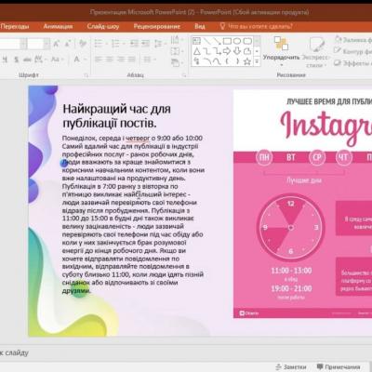Select the Arrow line shape
This screenshot has height=372, width=372.
pyautogui.click(x=217, y=41)
